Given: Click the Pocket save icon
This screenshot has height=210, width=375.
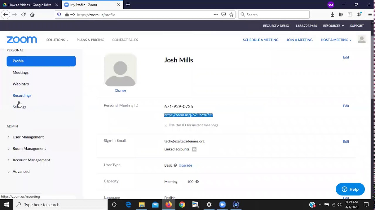Looking at the screenshot, I should click(224, 15).
